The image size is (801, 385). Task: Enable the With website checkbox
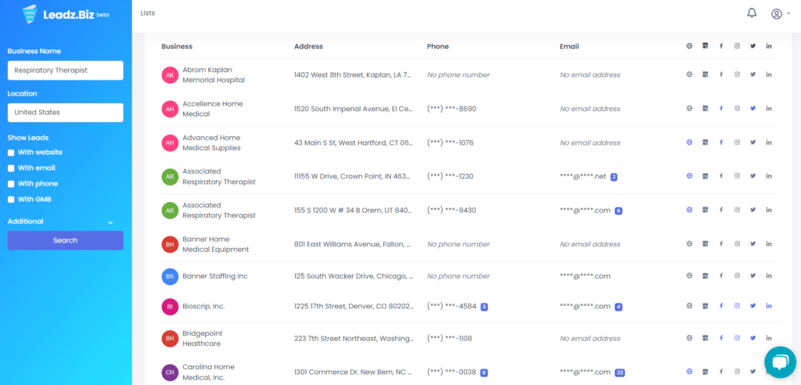[x=11, y=153]
